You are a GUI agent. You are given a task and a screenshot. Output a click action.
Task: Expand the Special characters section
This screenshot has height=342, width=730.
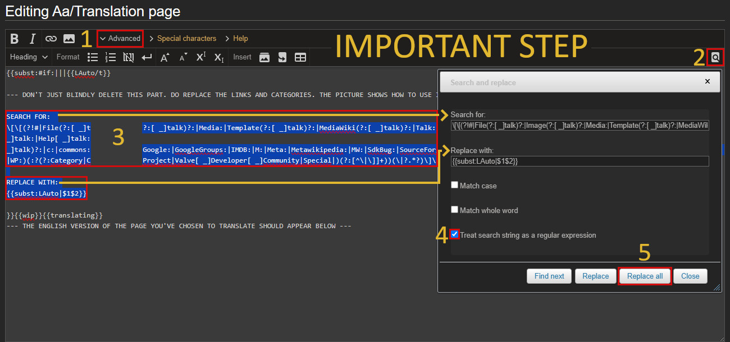click(x=183, y=39)
